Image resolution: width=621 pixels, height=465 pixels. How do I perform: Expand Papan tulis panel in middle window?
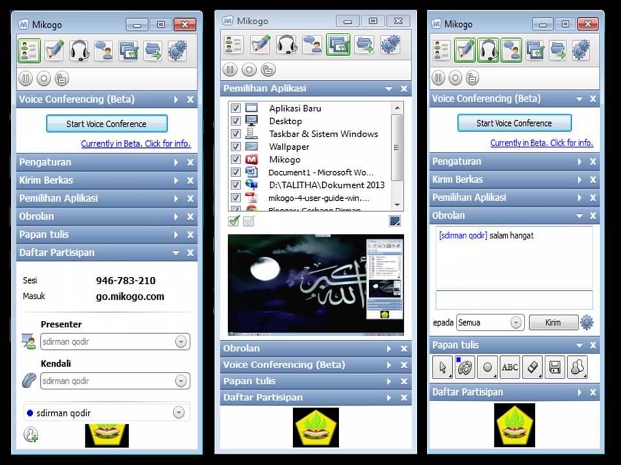[x=389, y=381]
